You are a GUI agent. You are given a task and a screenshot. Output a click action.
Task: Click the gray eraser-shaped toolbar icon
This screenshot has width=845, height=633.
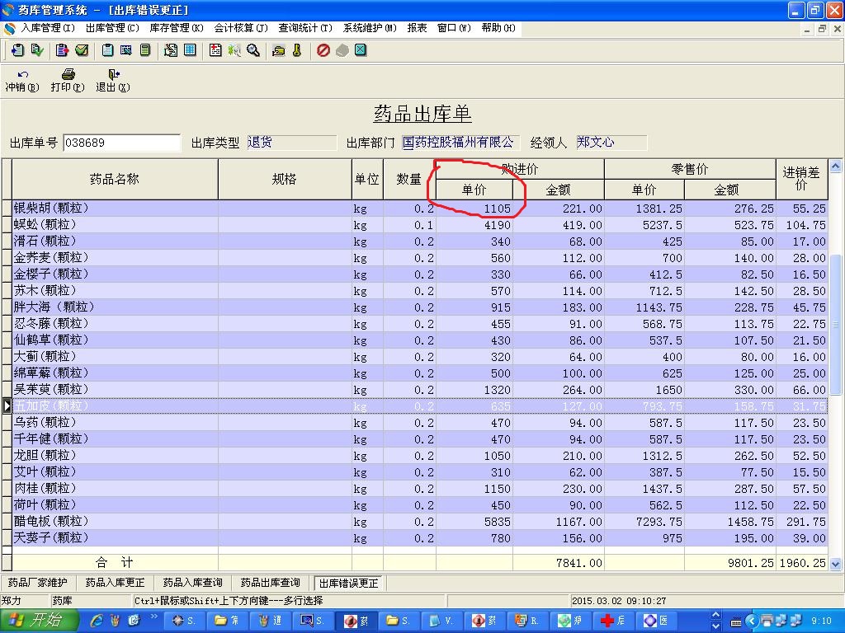tap(342, 50)
